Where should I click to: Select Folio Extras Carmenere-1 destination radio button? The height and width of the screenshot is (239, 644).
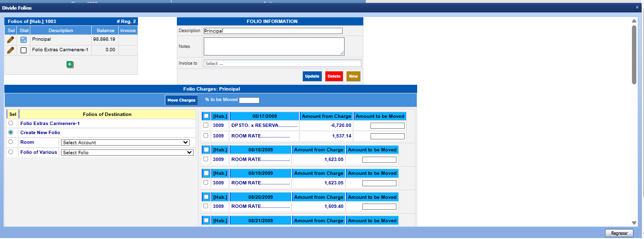(x=11, y=123)
